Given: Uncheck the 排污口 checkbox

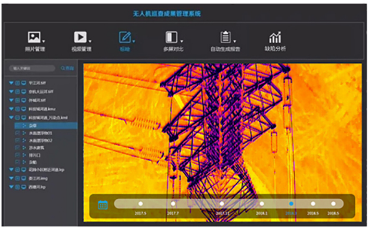Looking at the screenshot, I should (x=18, y=155).
